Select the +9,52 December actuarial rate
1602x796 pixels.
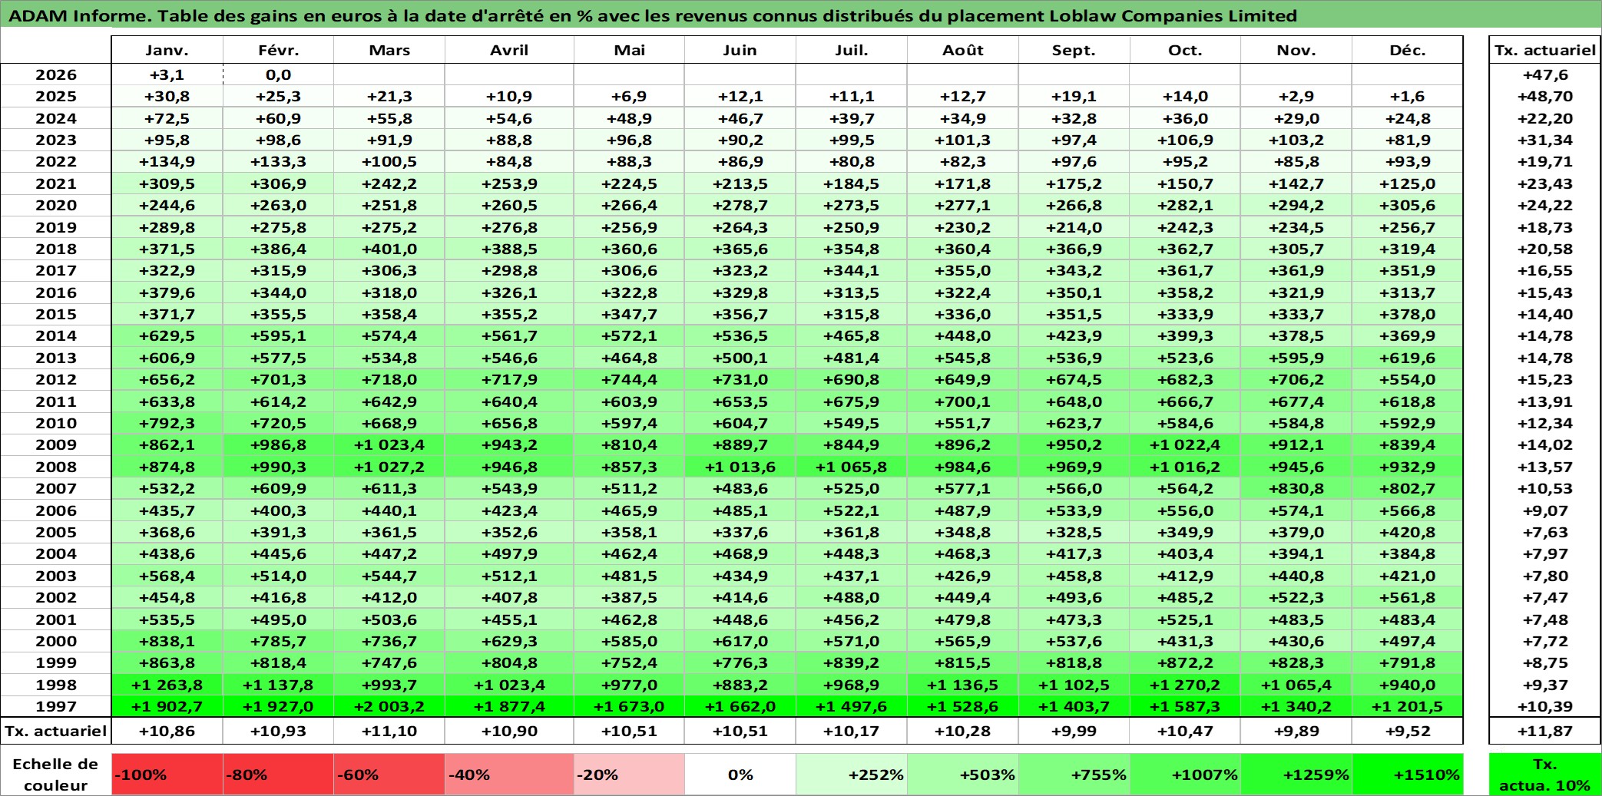(1408, 731)
